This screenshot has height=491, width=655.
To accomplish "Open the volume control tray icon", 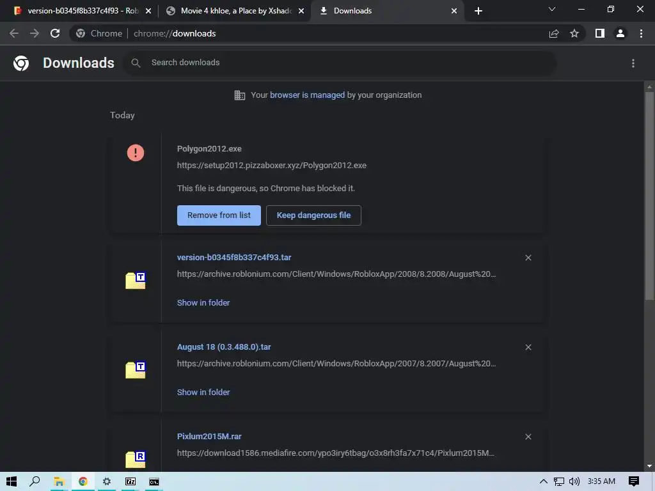I will pyautogui.click(x=574, y=481).
